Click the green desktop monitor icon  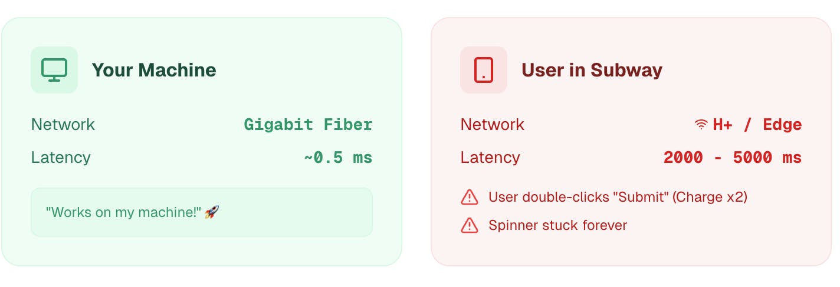(x=54, y=70)
